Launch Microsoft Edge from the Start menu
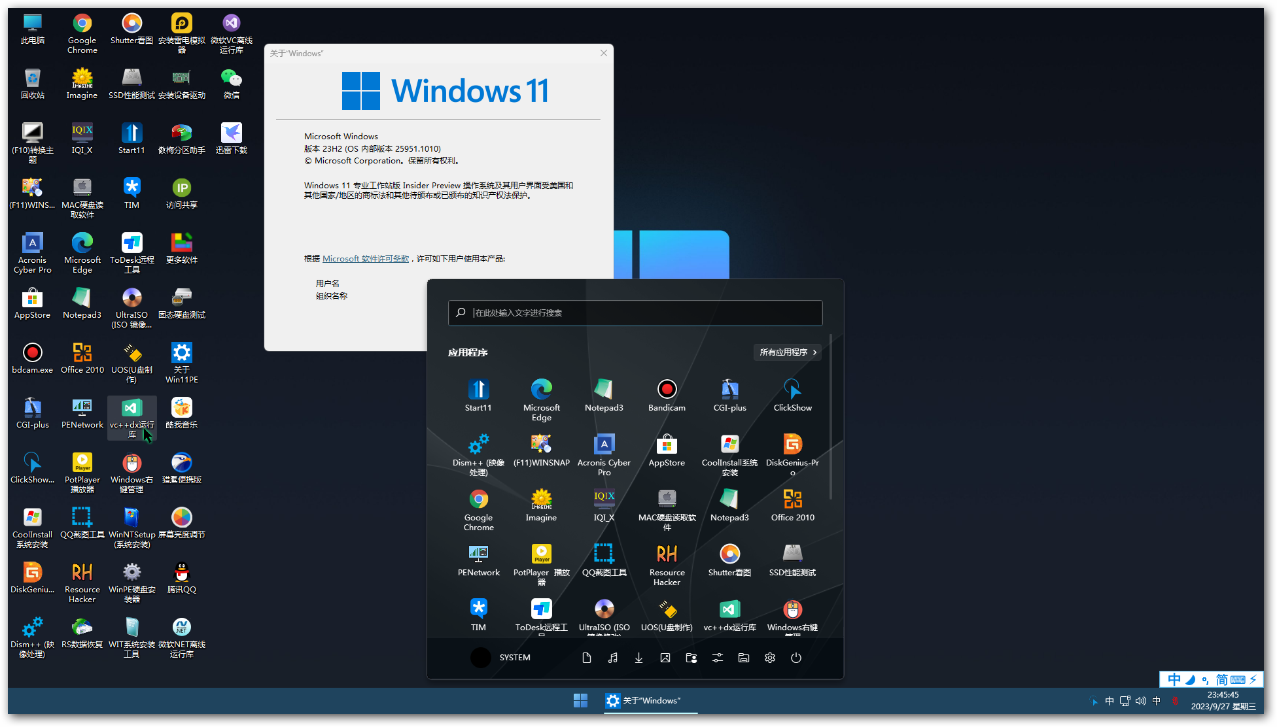The height and width of the screenshot is (727, 1277). click(541, 399)
